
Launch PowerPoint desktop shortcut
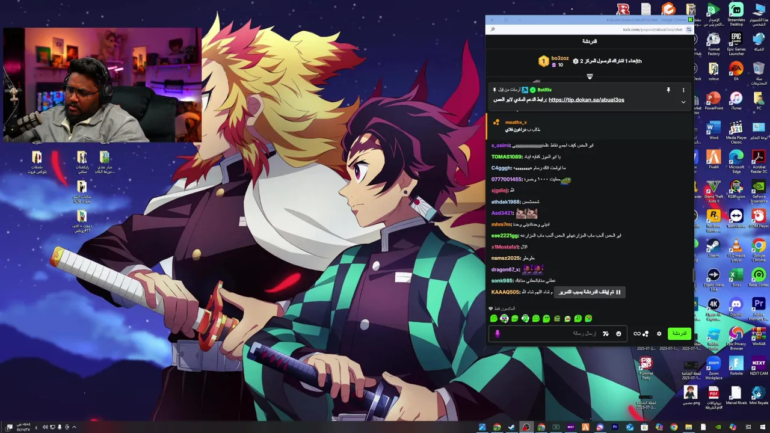[x=713, y=100]
